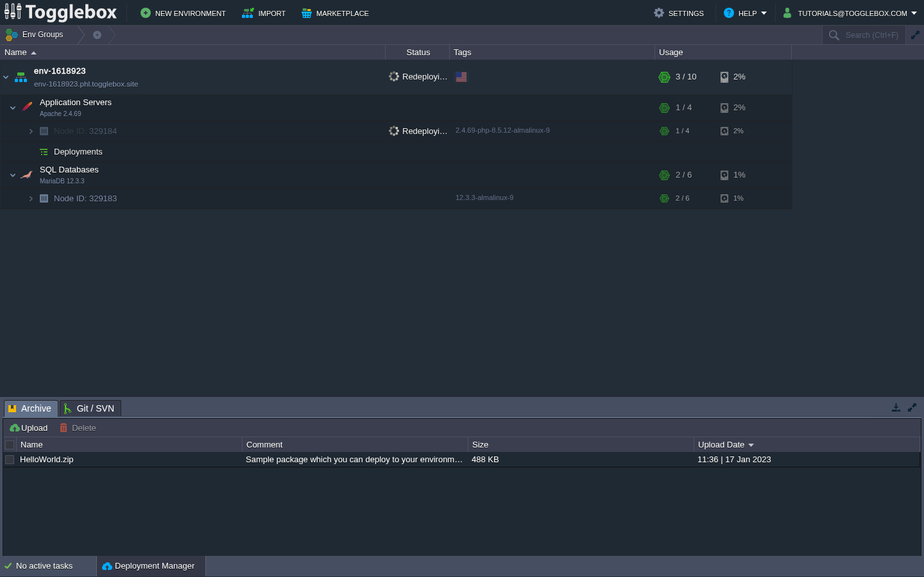Click the SQL Databases cloudlet icon 2/6
This screenshot has width=924, height=577.
(x=665, y=175)
